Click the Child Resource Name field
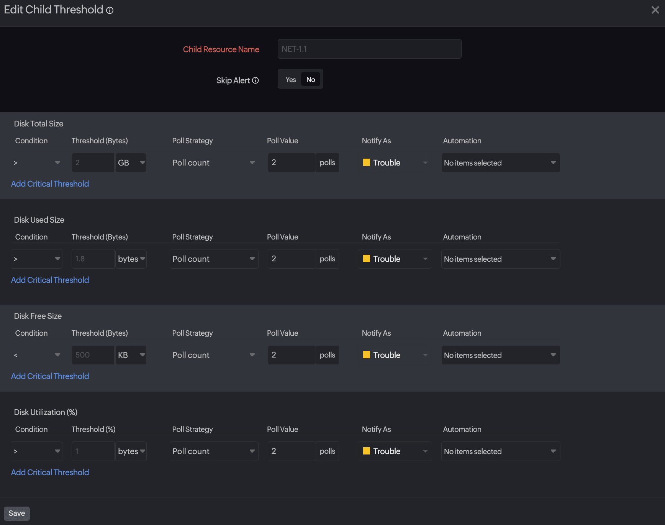665x525 pixels. pos(369,49)
